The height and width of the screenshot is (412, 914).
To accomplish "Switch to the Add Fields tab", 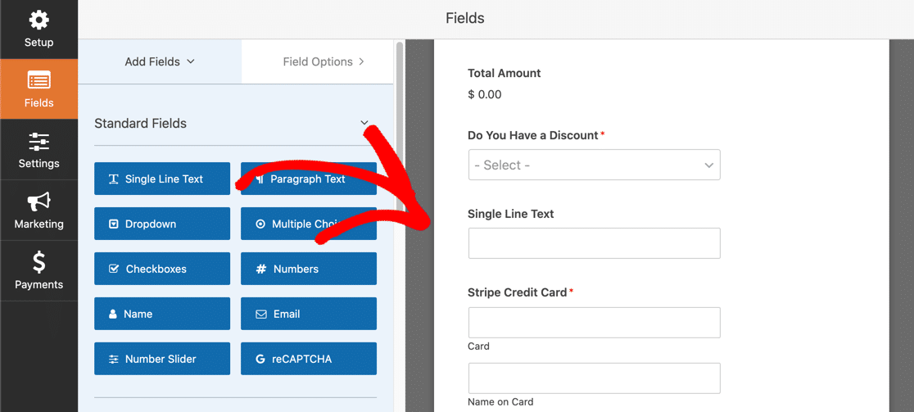I will [160, 61].
